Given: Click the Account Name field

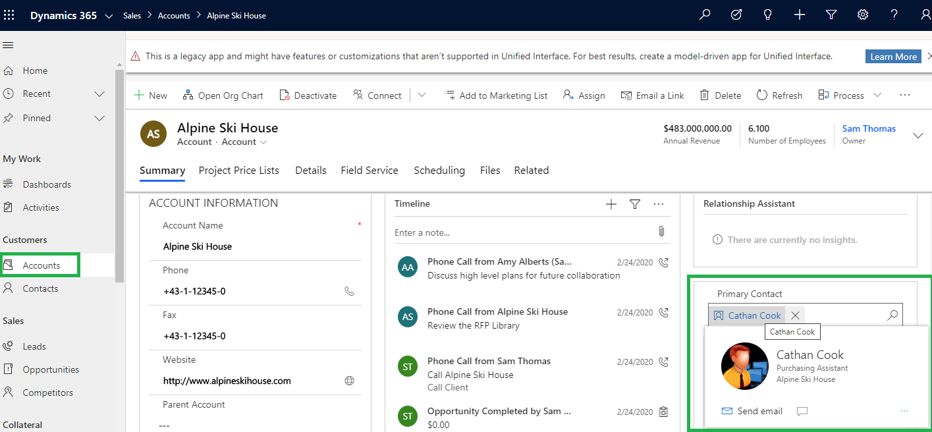Looking at the screenshot, I should (x=262, y=246).
